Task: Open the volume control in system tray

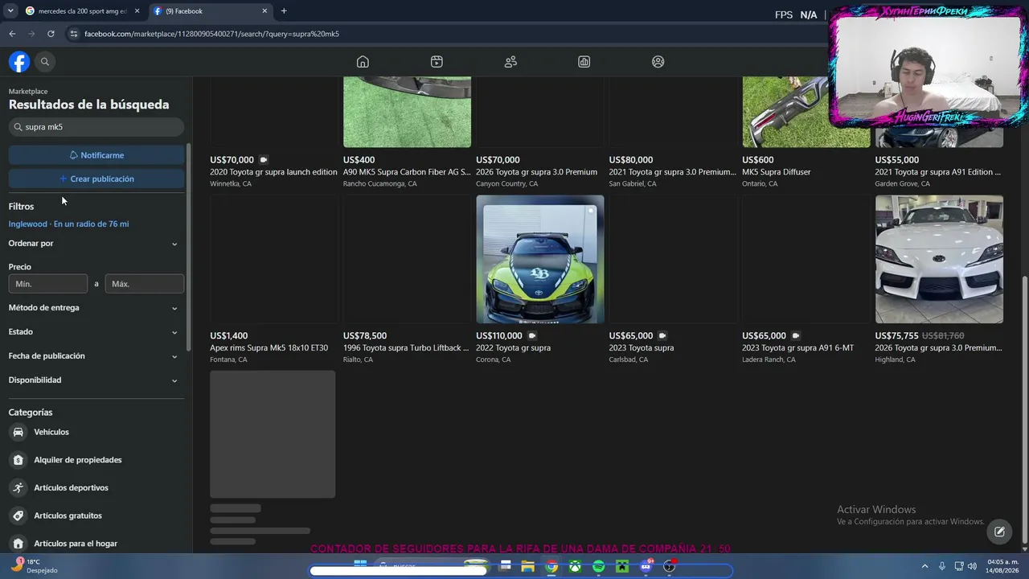Action: tap(973, 566)
